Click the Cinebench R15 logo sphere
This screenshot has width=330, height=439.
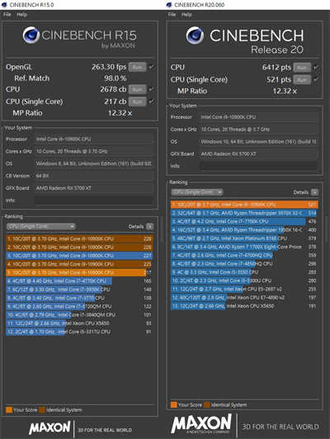[31, 35]
